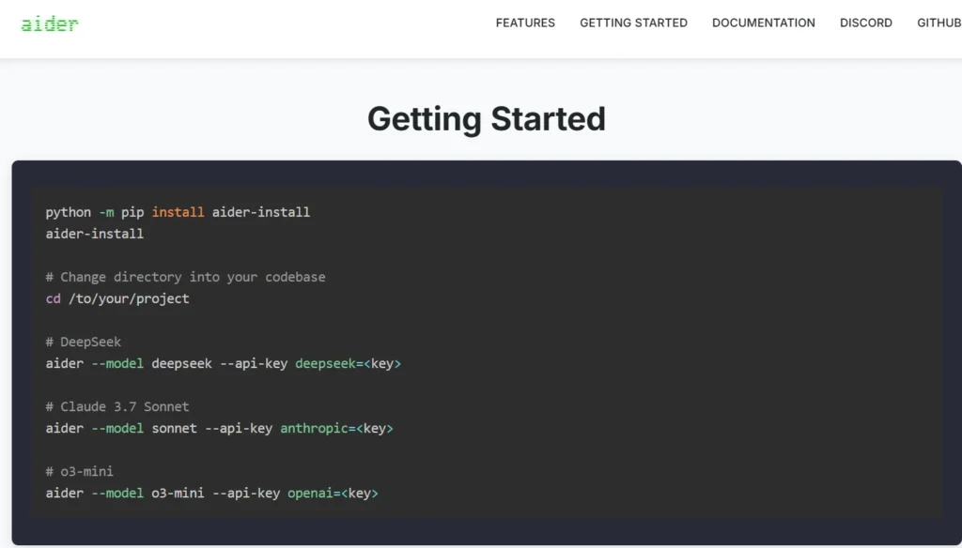Click the standalone 'aider-install' code line
The height and width of the screenshot is (548, 962).
pos(95,234)
